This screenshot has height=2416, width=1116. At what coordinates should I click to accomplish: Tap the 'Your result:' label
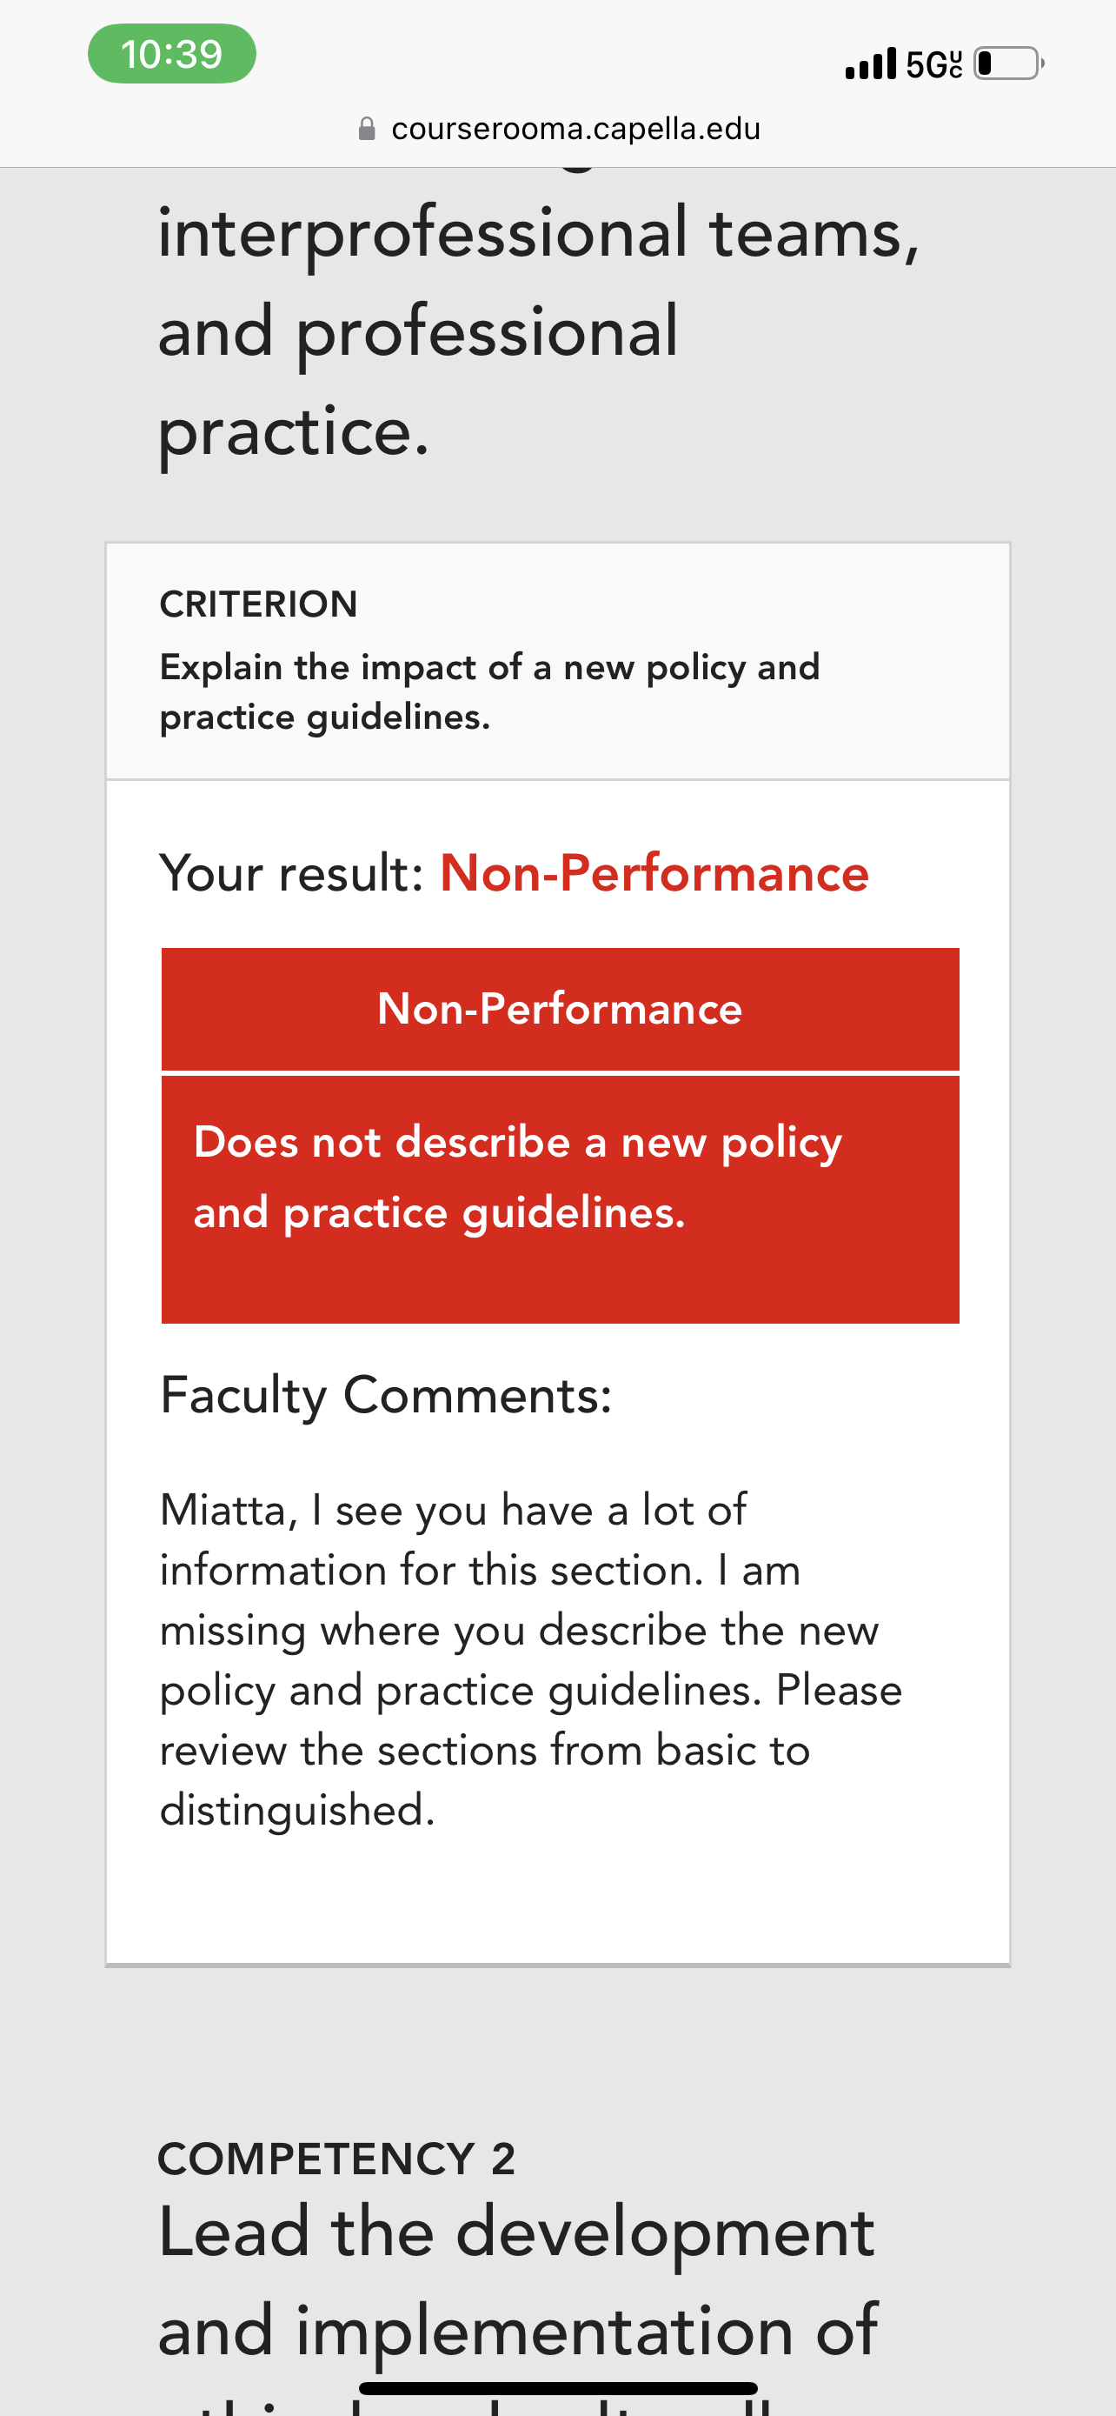coord(292,873)
